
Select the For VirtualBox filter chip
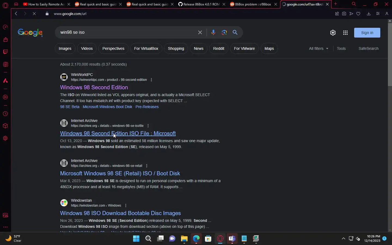click(146, 48)
